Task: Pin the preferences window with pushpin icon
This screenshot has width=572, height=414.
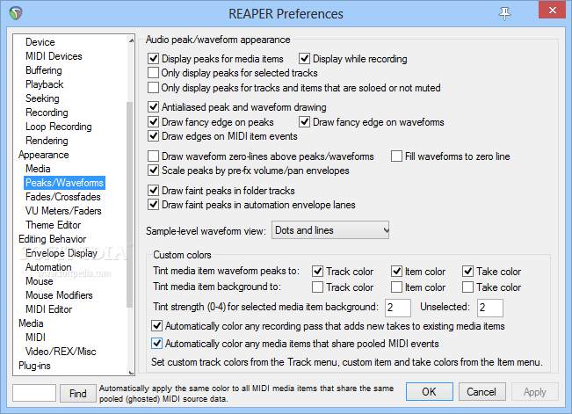Action: pyautogui.click(x=504, y=13)
